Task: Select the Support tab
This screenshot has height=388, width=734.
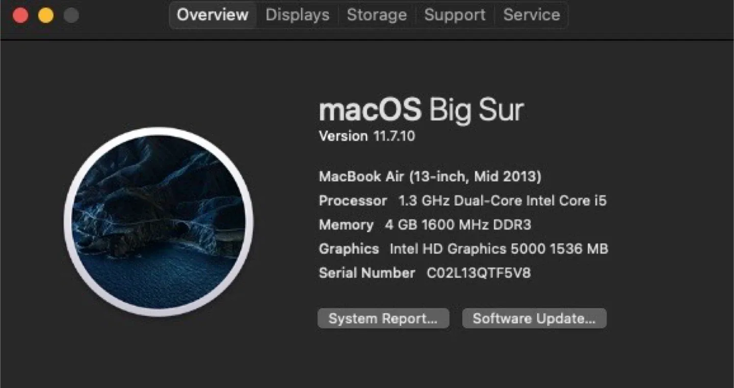Action: coord(454,15)
